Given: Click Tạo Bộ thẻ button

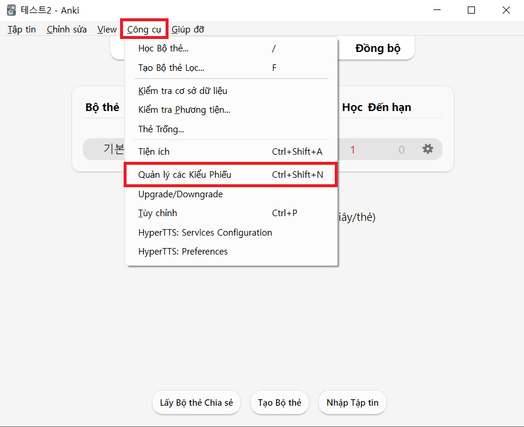Looking at the screenshot, I should 279,403.
